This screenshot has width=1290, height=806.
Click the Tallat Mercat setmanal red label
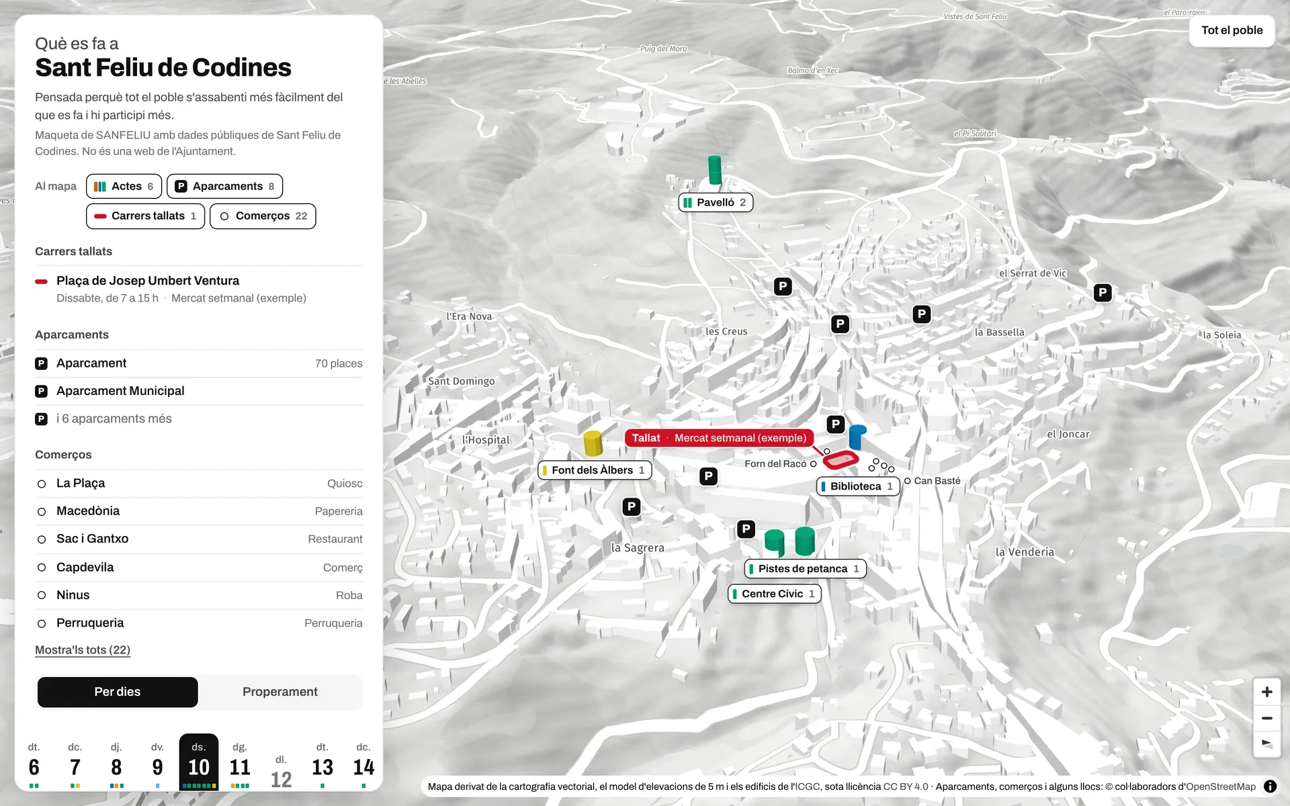(x=719, y=438)
